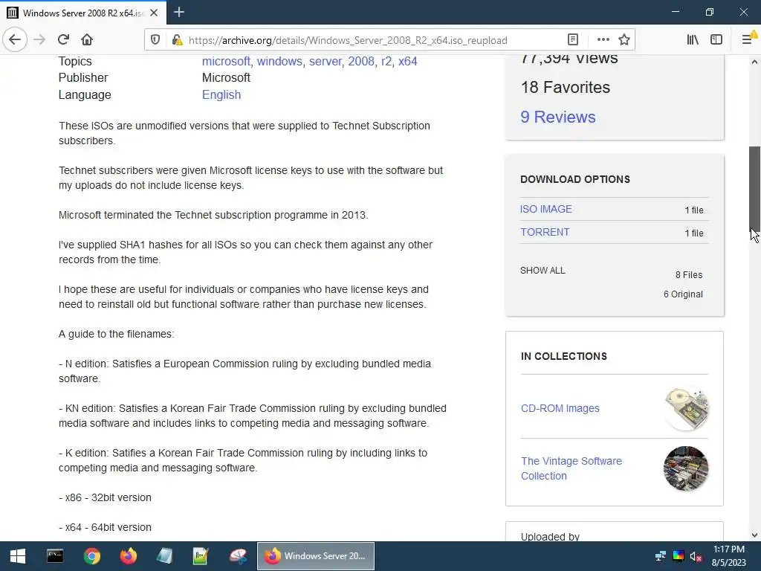Toggle reader view in address bar

[573, 40]
